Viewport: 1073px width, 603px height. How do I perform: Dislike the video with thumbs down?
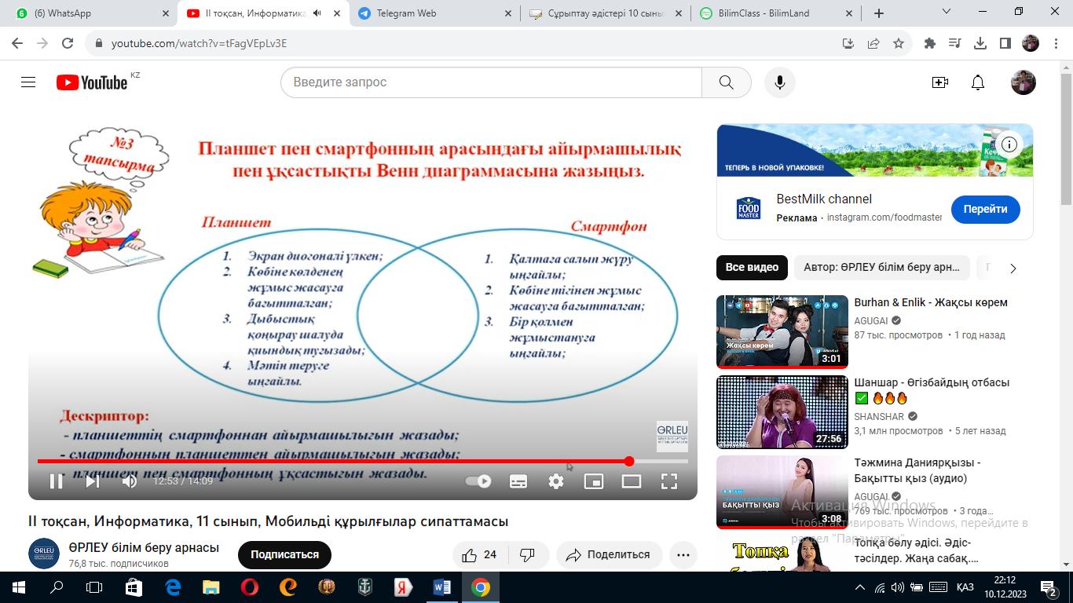click(527, 554)
